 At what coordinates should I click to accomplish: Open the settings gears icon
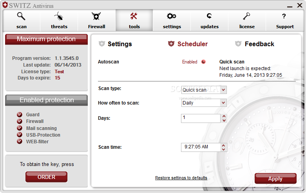[172, 16]
